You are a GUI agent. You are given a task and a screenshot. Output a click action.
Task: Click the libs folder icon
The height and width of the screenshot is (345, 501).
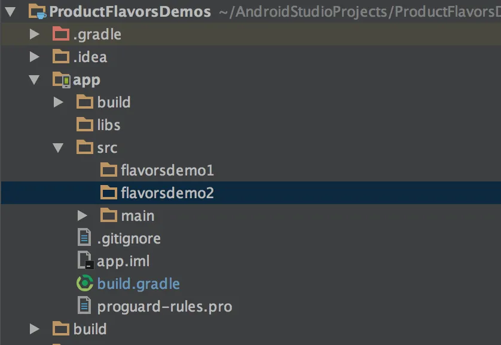(85, 125)
